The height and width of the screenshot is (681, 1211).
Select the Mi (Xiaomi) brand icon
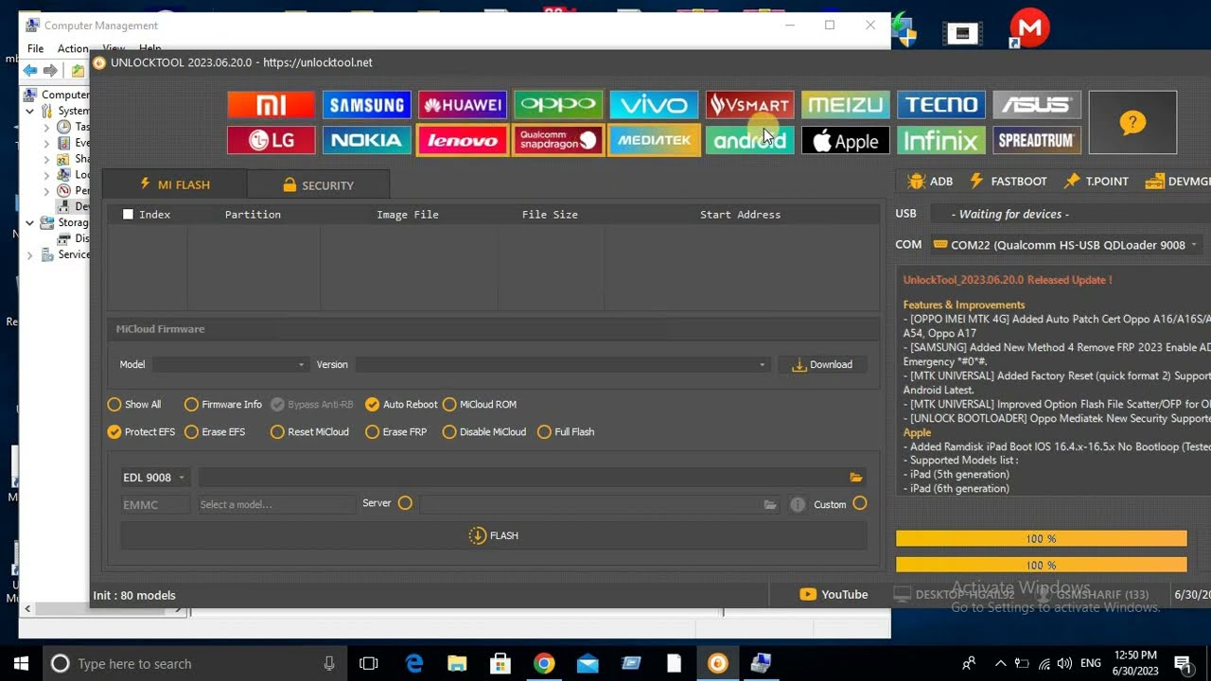click(271, 105)
